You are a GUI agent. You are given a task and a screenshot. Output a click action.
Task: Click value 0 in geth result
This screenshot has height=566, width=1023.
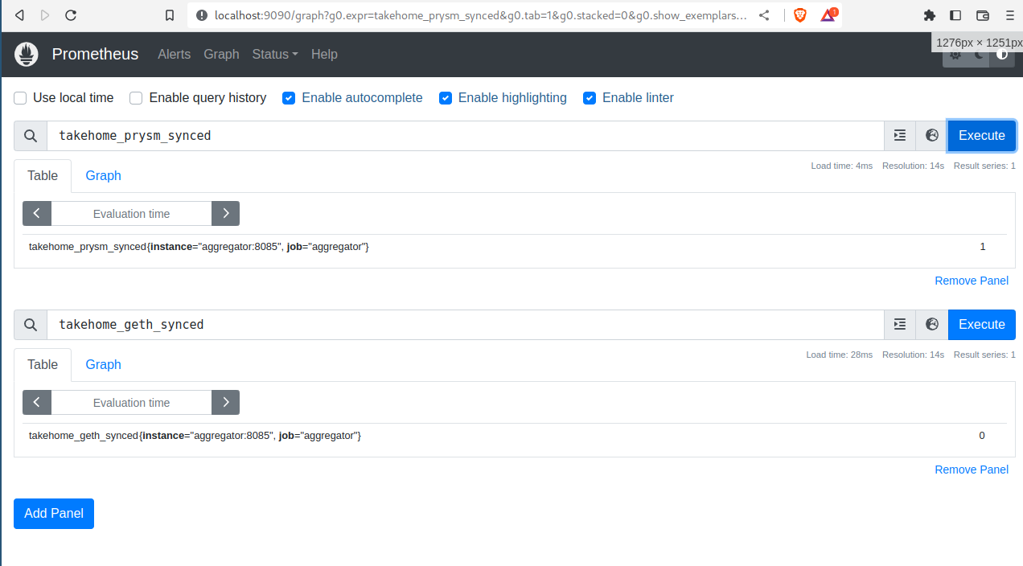pos(982,436)
